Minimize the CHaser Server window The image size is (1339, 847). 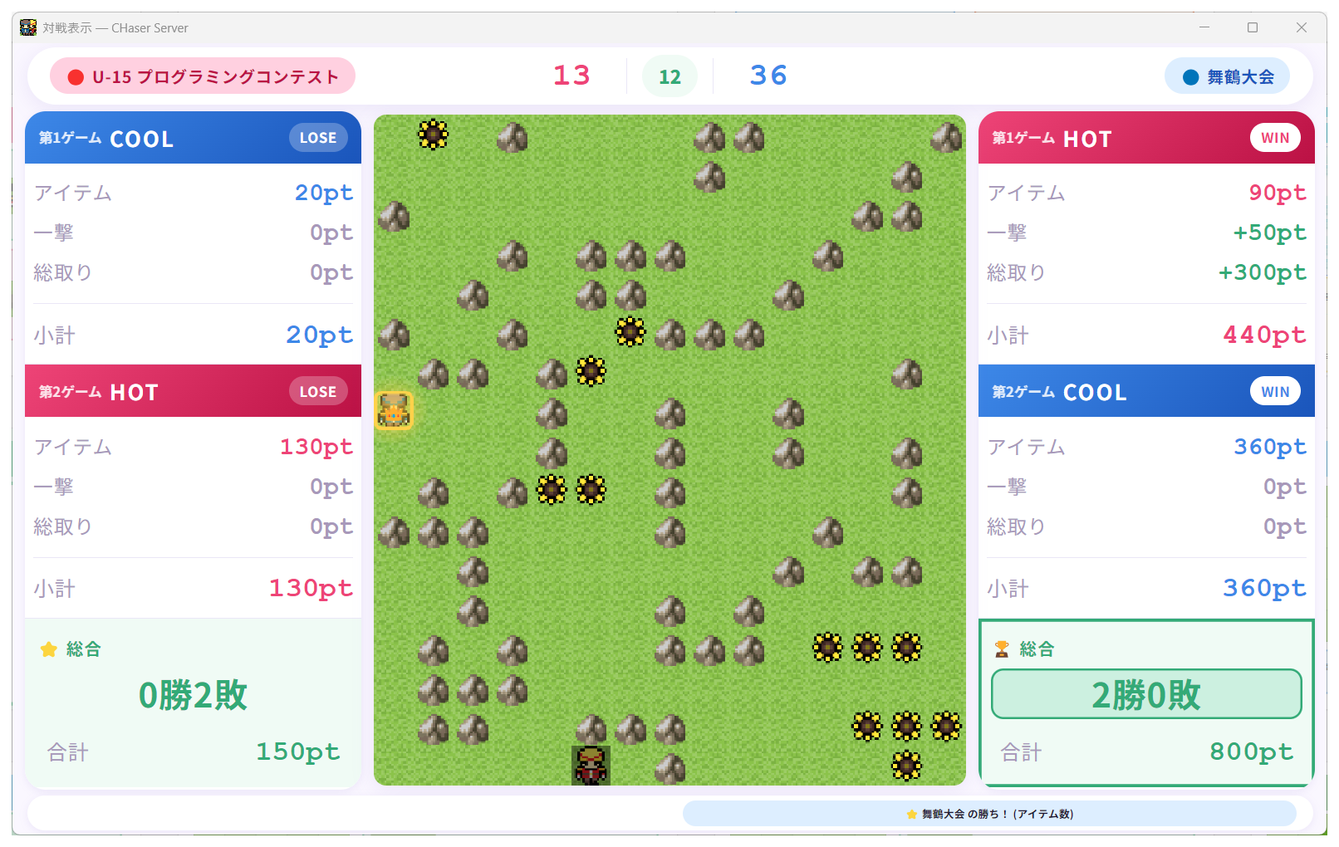(x=1204, y=27)
